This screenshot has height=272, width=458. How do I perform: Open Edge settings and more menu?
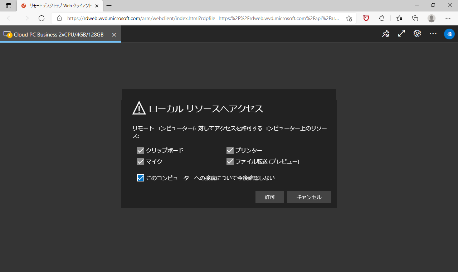[448, 18]
